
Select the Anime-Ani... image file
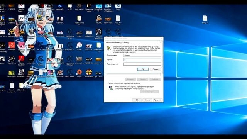click(60, 33)
